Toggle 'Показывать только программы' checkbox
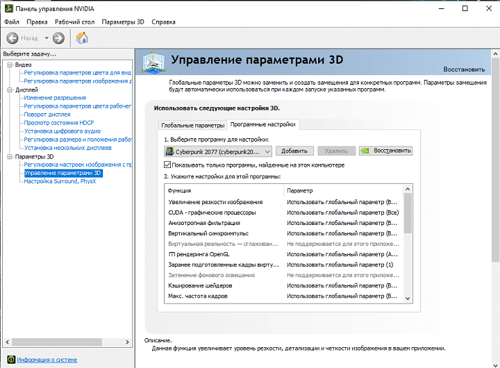500x368 pixels. [x=167, y=165]
